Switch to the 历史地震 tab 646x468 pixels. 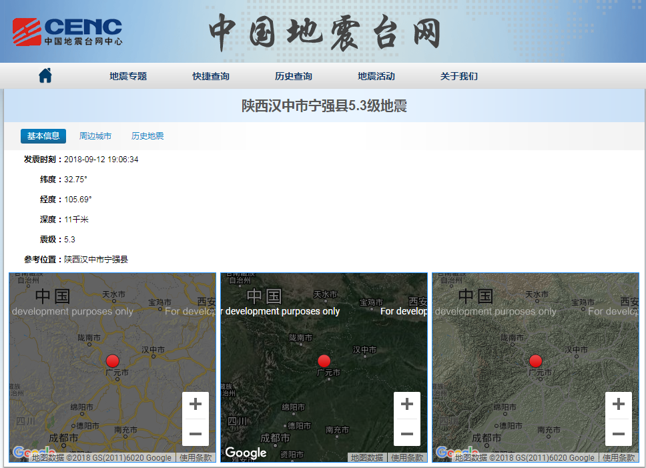(x=147, y=136)
